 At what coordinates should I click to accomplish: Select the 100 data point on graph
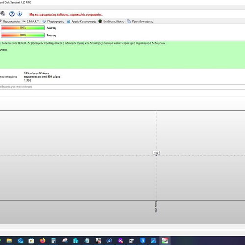point(156,155)
